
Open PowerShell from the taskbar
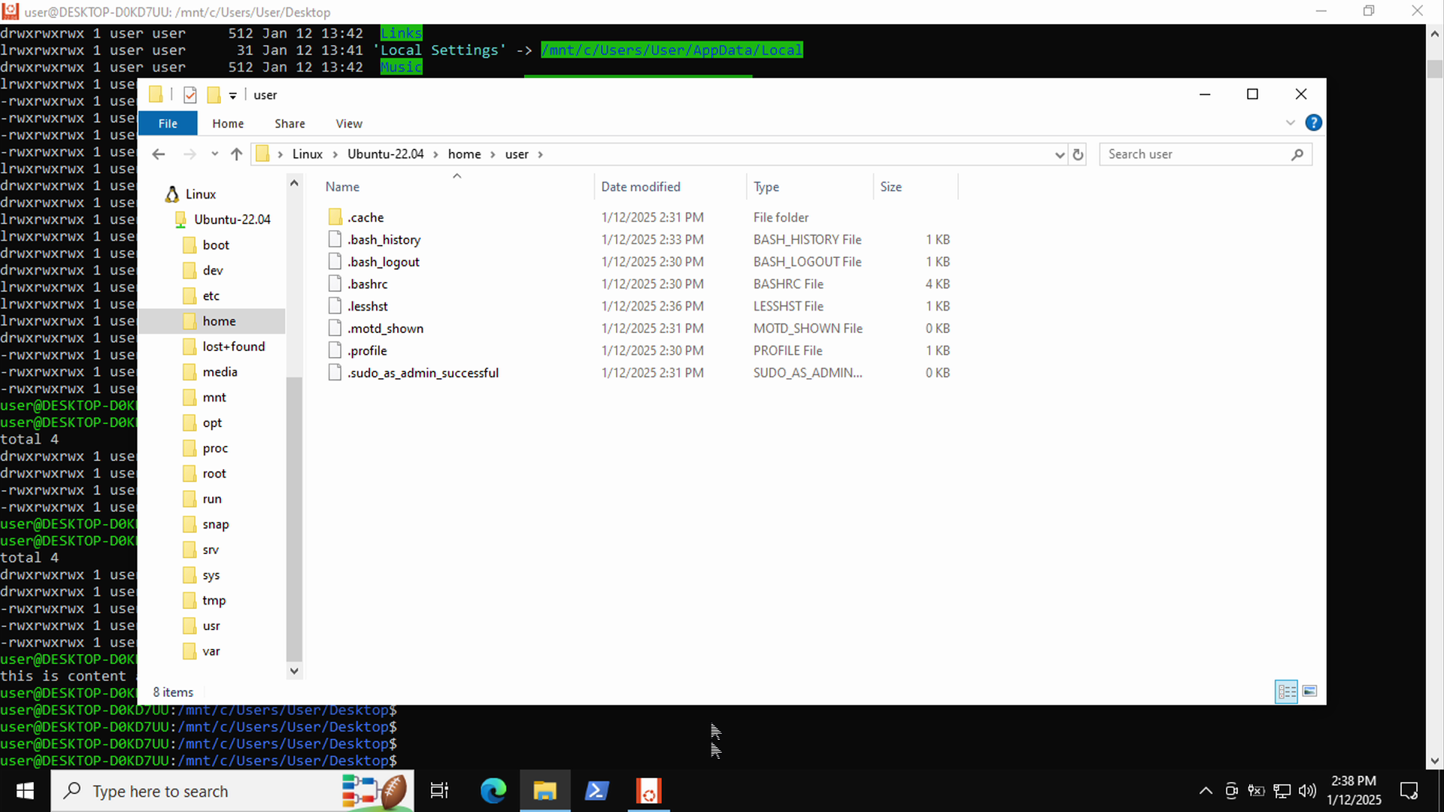click(x=596, y=791)
